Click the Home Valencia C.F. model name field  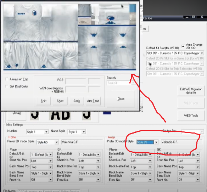82,142
